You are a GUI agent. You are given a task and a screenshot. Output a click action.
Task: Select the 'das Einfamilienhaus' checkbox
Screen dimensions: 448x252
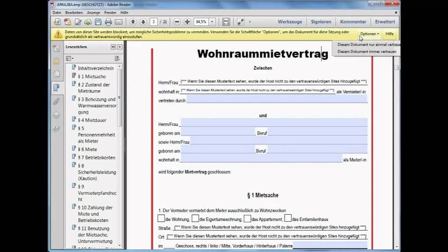[x=287, y=218]
